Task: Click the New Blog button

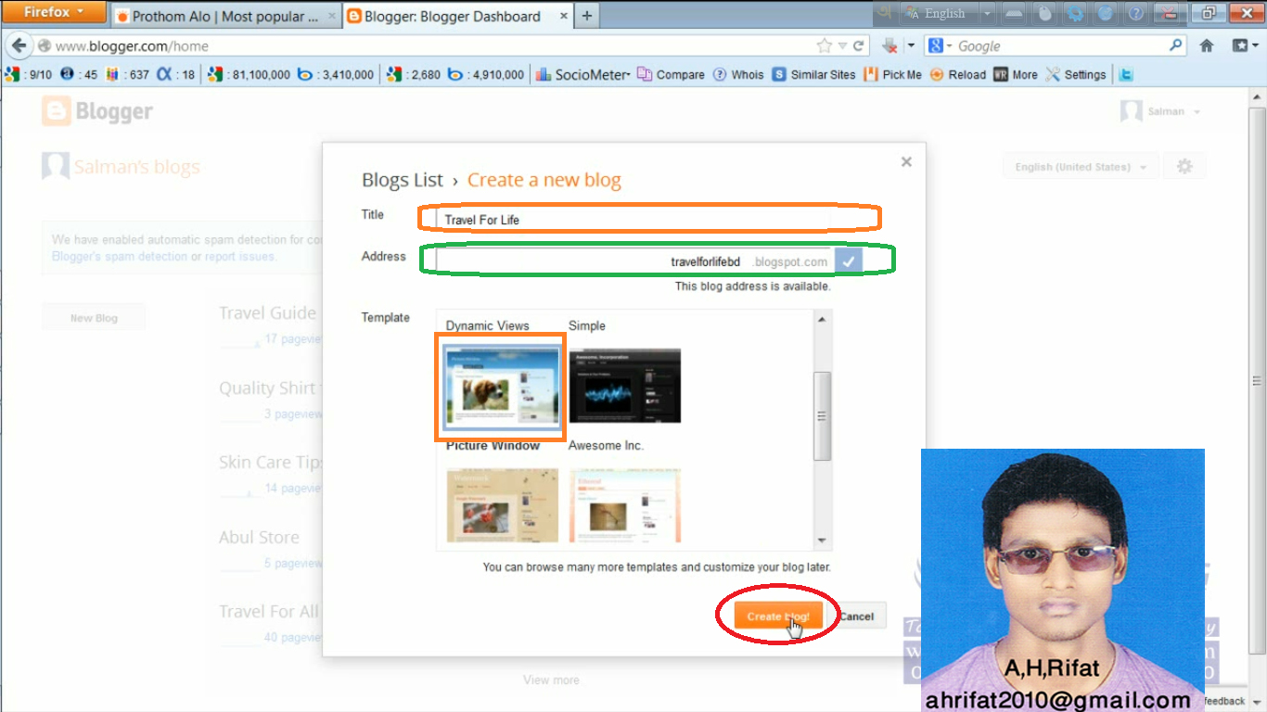Action: (x=94, y=318)
